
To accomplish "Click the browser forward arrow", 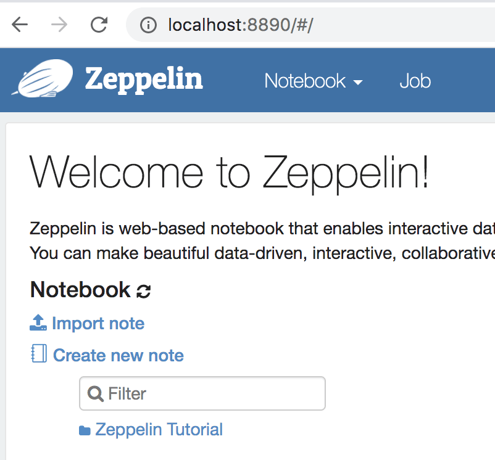I will pos(59,25).
